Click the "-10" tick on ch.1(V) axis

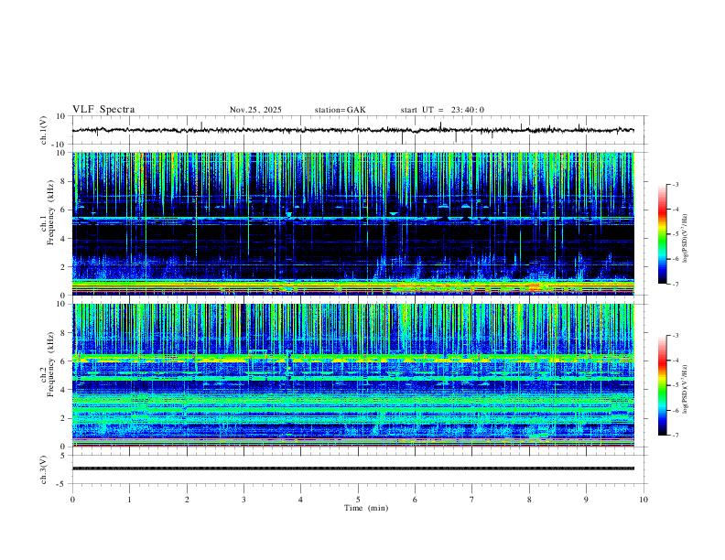click(x=60, y=145)
